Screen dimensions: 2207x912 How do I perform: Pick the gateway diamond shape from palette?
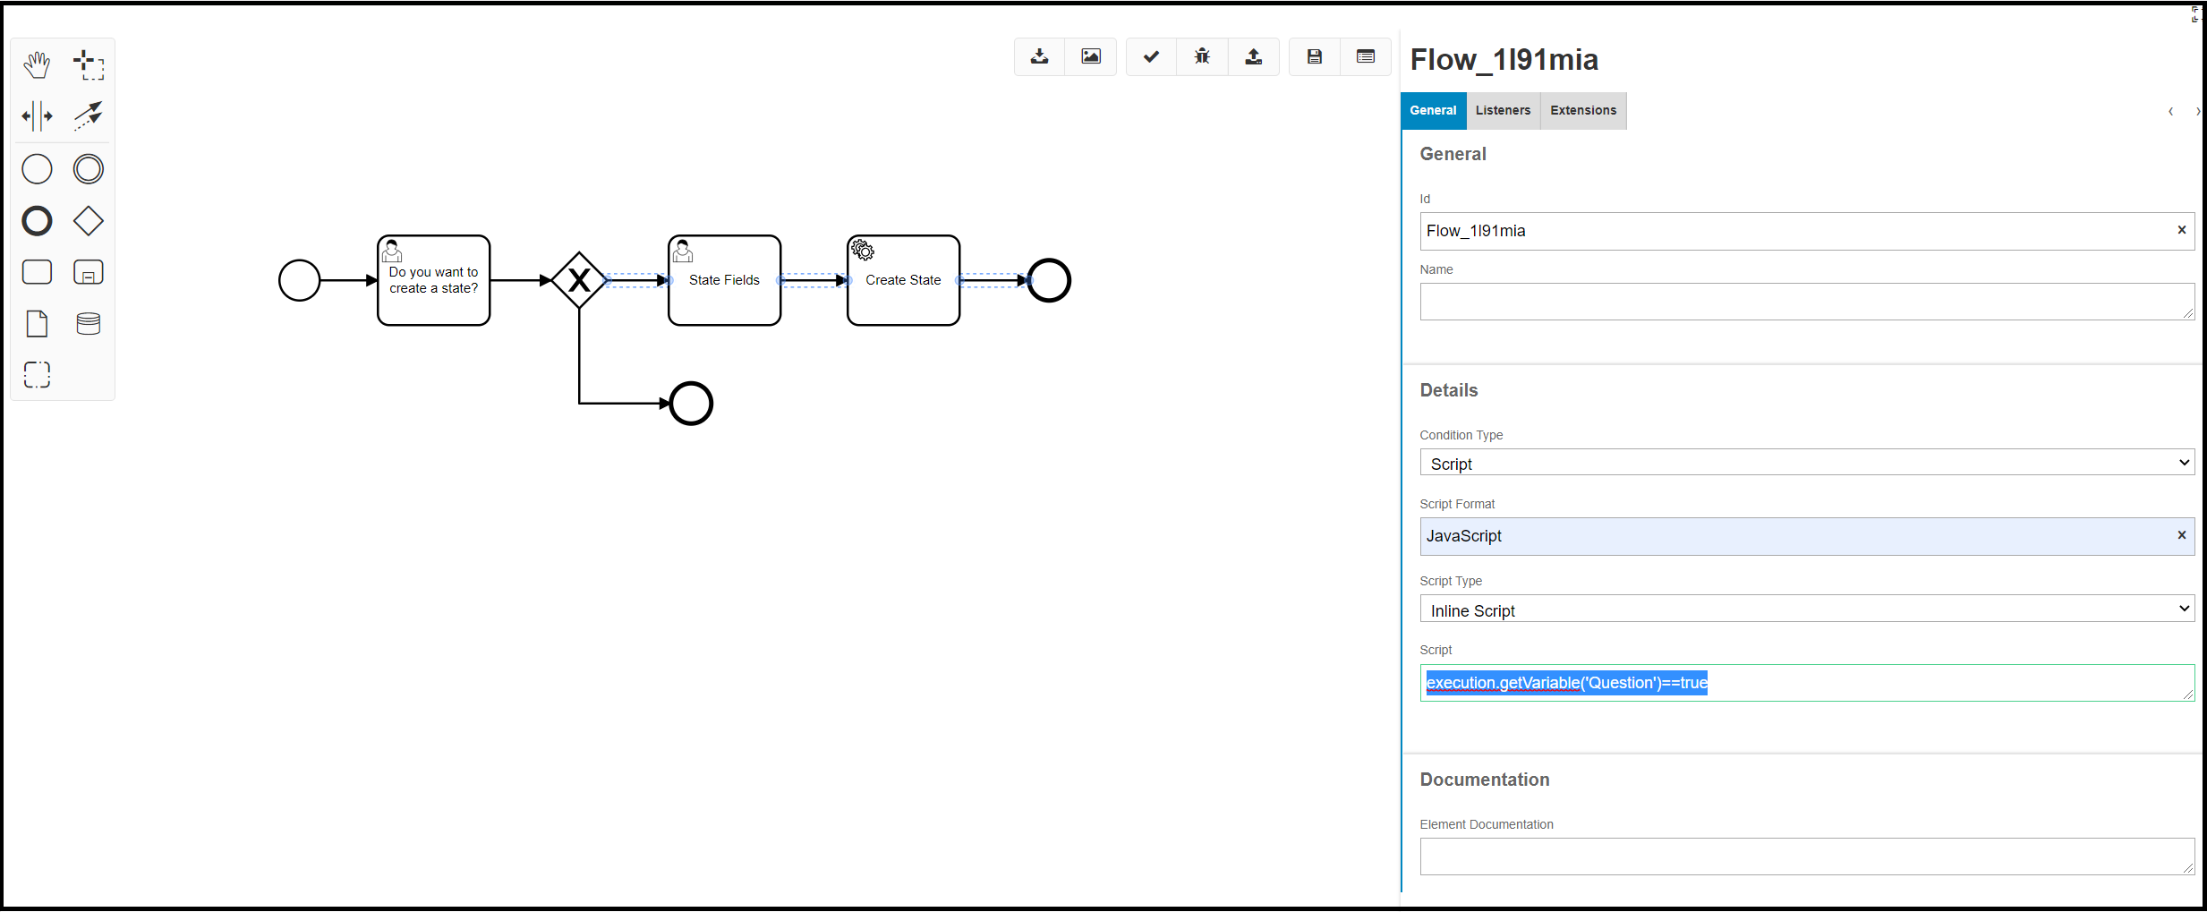click(x=88, y=221)
